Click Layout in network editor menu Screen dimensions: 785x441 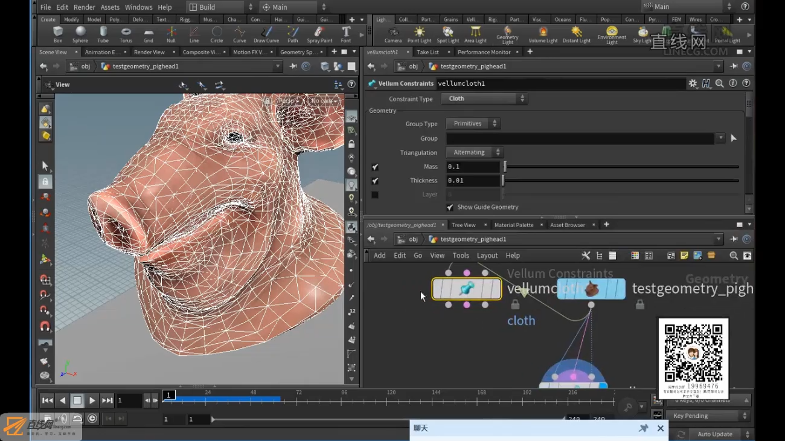point(487,256)
